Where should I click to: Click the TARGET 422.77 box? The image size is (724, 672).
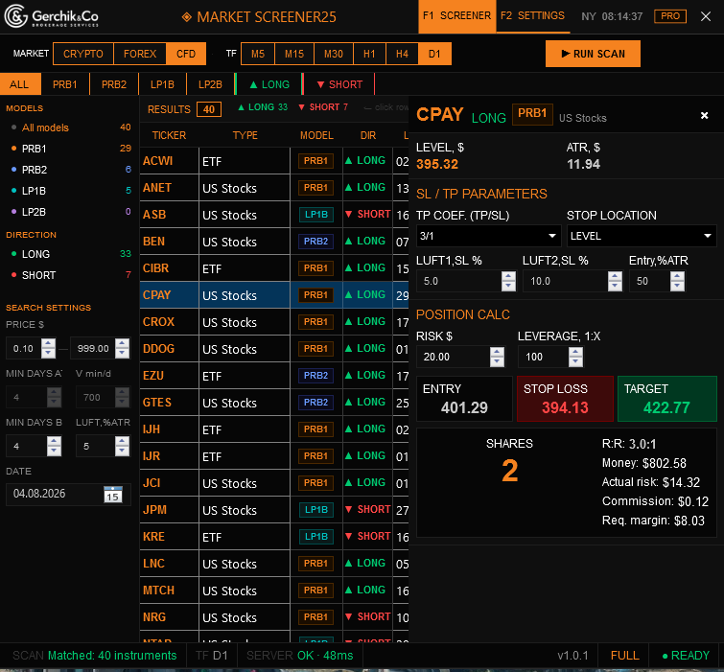pyautogui.click(x=666, y=399)
